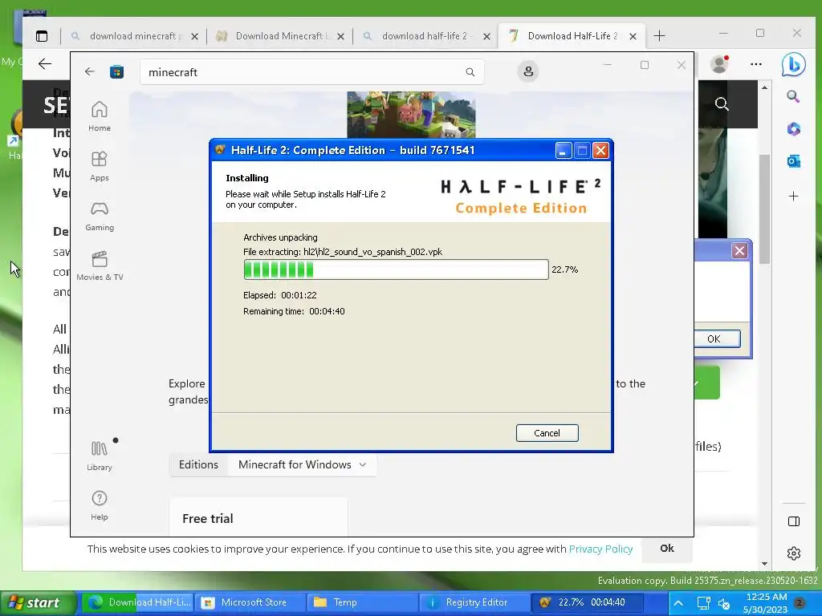
Task: Close the download minecraft search tab
Action: pyautogui.click(x=194, y=37)
